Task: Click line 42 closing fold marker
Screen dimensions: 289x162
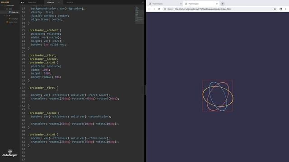Action: coord(21,106)
